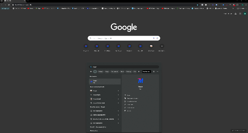
Task: Open the Windows search three-dot options
Action: pyautogui.click(x=157, y=72)
